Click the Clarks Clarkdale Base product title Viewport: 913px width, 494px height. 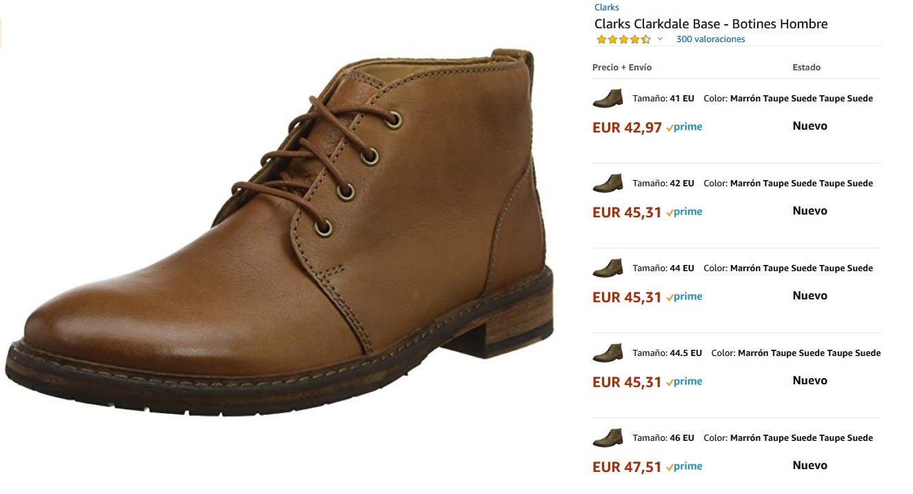tap(711, 23)
